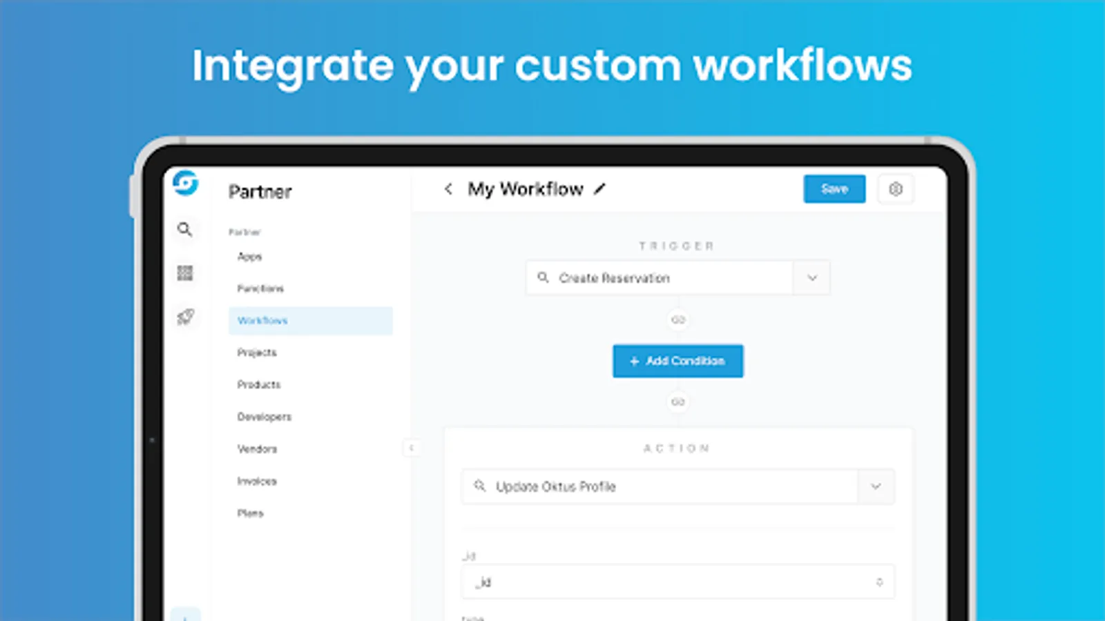Open the apps grid icon
This screenshot has width=1105, height=621.
[185, 273]
